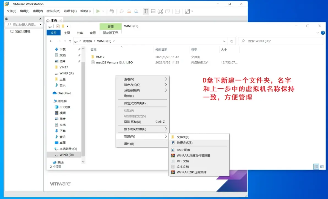The height and width of the screenshot is (199, 328).
Task: Close the VMware 库 library panel
Action: [x=40, y=19]
